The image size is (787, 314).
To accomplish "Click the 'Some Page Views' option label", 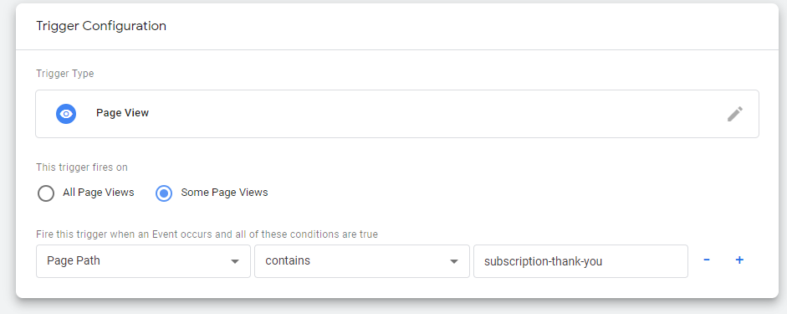I will [x=224, y=193].
